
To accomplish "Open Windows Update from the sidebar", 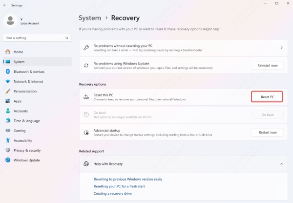I will (x=37, y=160).
